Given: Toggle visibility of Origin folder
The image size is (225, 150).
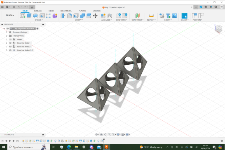Looking at the screenshot, I should [x=10, y=39].
